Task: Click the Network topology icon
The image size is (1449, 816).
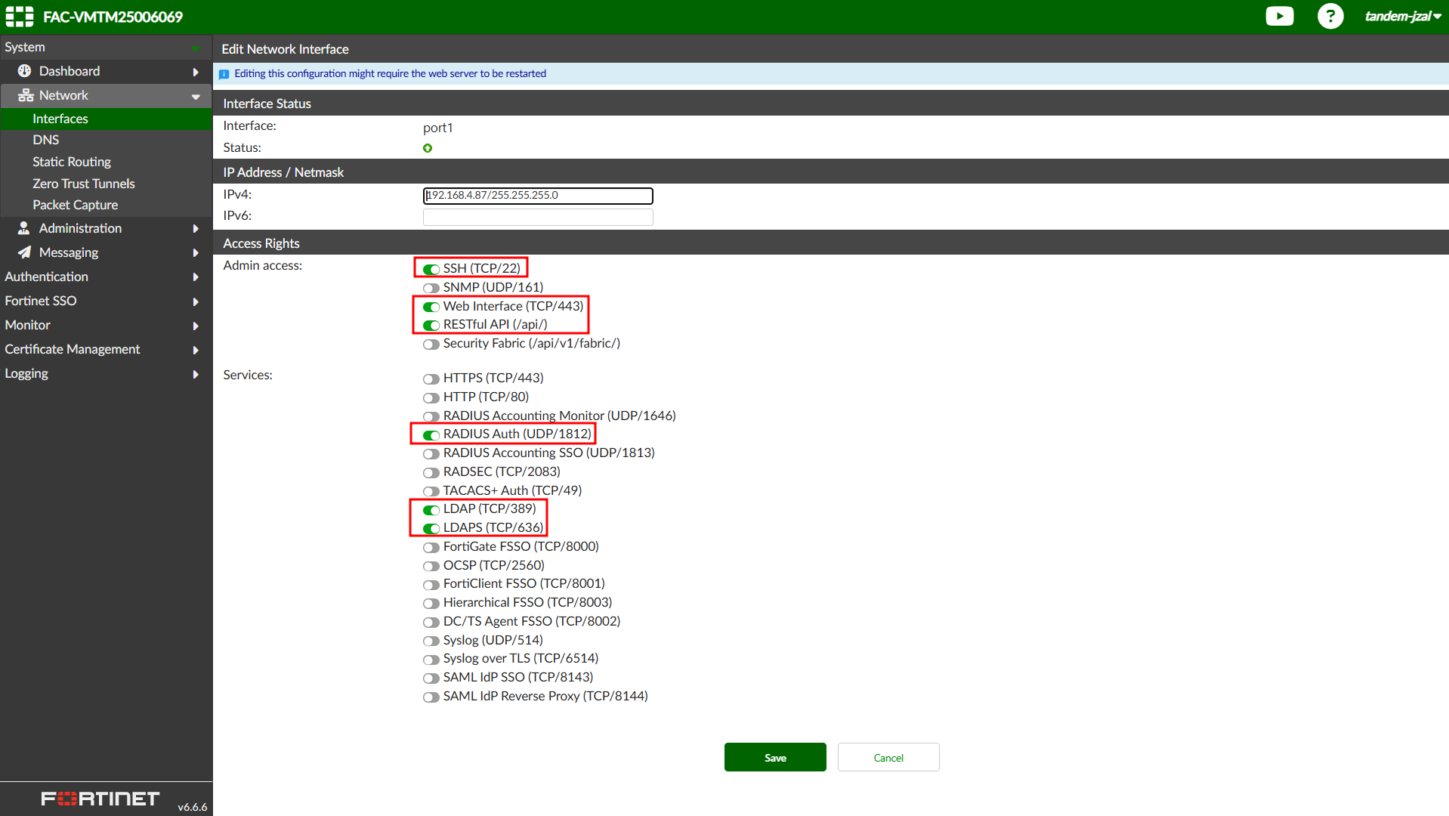Action: coord(26,95)
